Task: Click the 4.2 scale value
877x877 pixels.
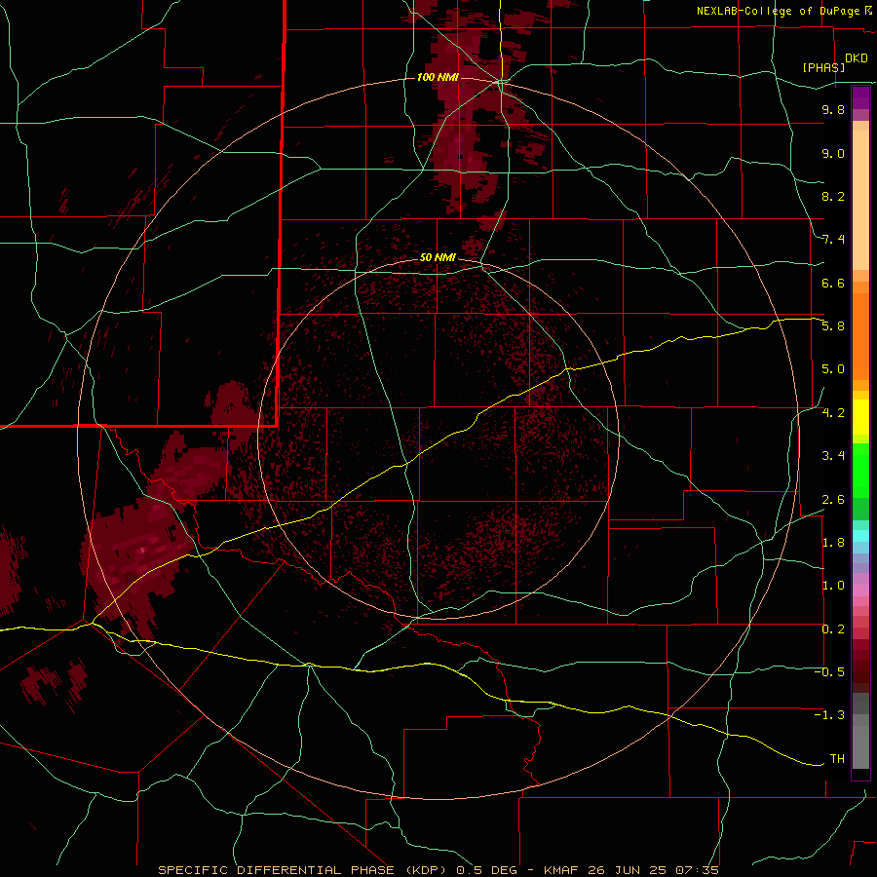Action: coord(833,413)
